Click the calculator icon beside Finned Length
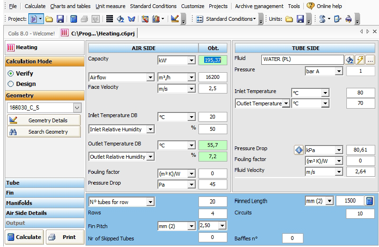 pyautogui.click(x=370, y=201)
